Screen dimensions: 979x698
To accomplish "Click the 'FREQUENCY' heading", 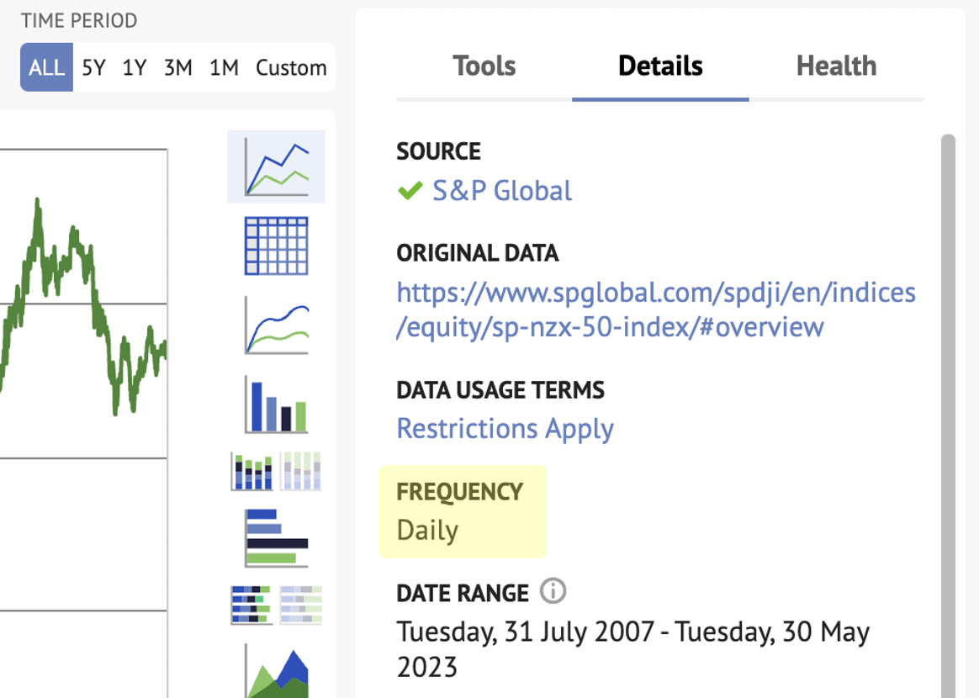I will (460, 492).
